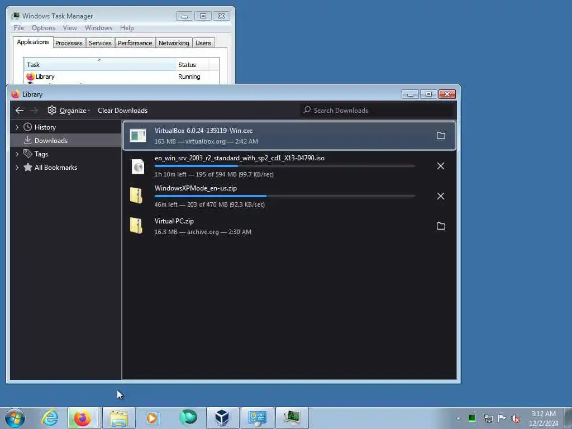Open Windows Media Player taskbar icon
The height and width of the screenshot is (429, 572).
[x=152, y=418]
